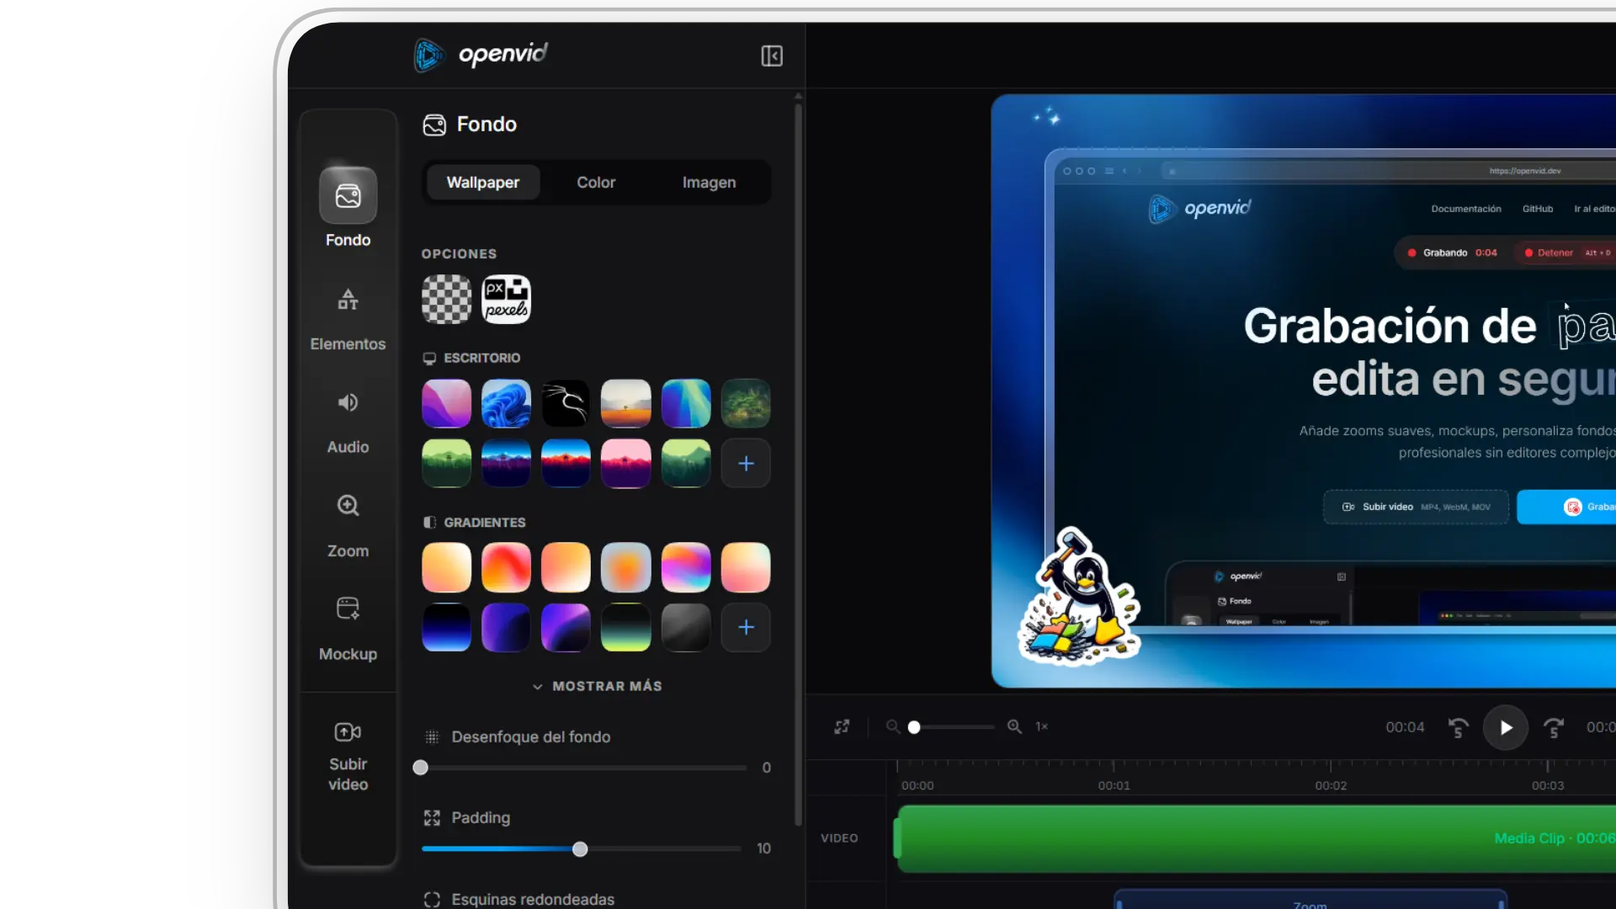Toggle timeline fit/expand icon
The width and height of the screenshot is (1616, 909).
coord(842,726)
